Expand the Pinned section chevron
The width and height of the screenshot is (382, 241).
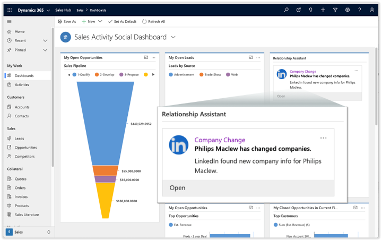[x=45, y=50]
